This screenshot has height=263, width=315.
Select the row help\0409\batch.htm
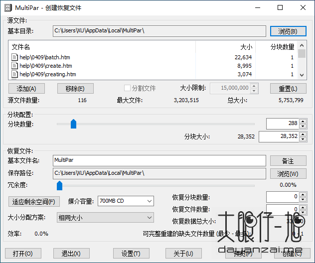[154, 57]
